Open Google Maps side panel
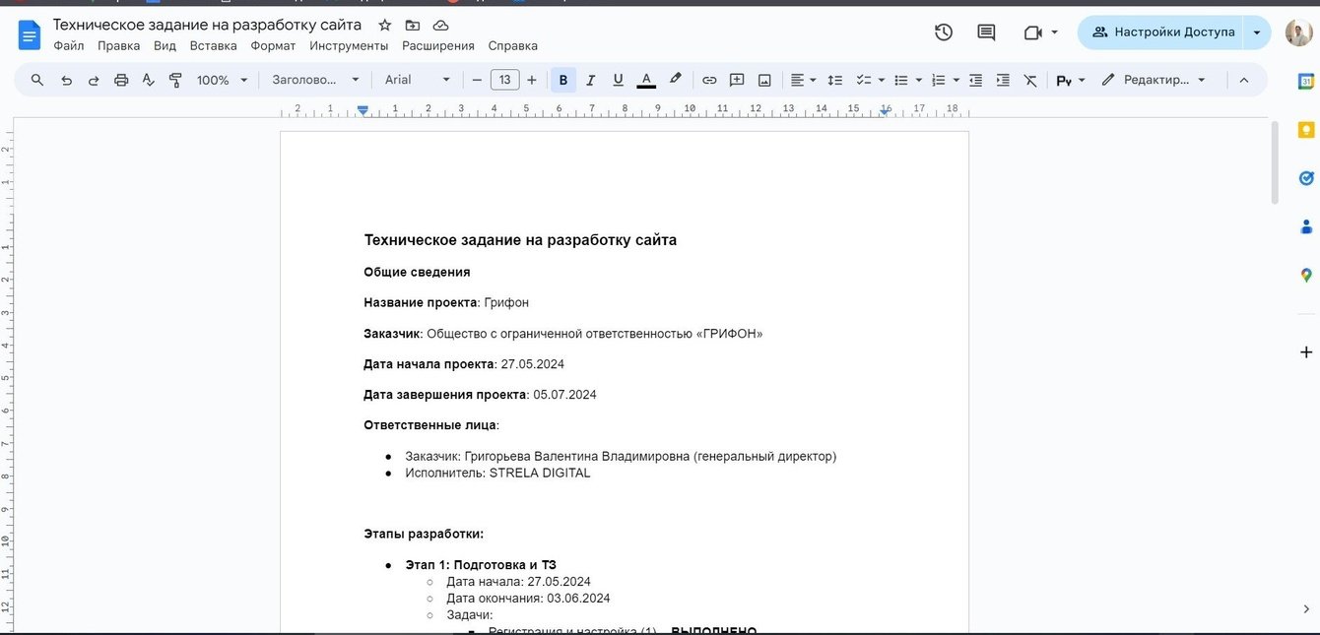Image resolution: width=1320 pixels, height=635 pixels. tap(1306, 276)
